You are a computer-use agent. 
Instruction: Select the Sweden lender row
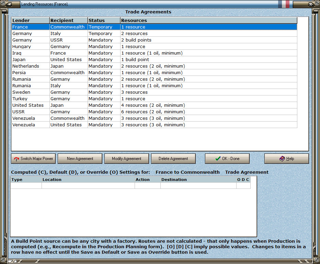154,92
